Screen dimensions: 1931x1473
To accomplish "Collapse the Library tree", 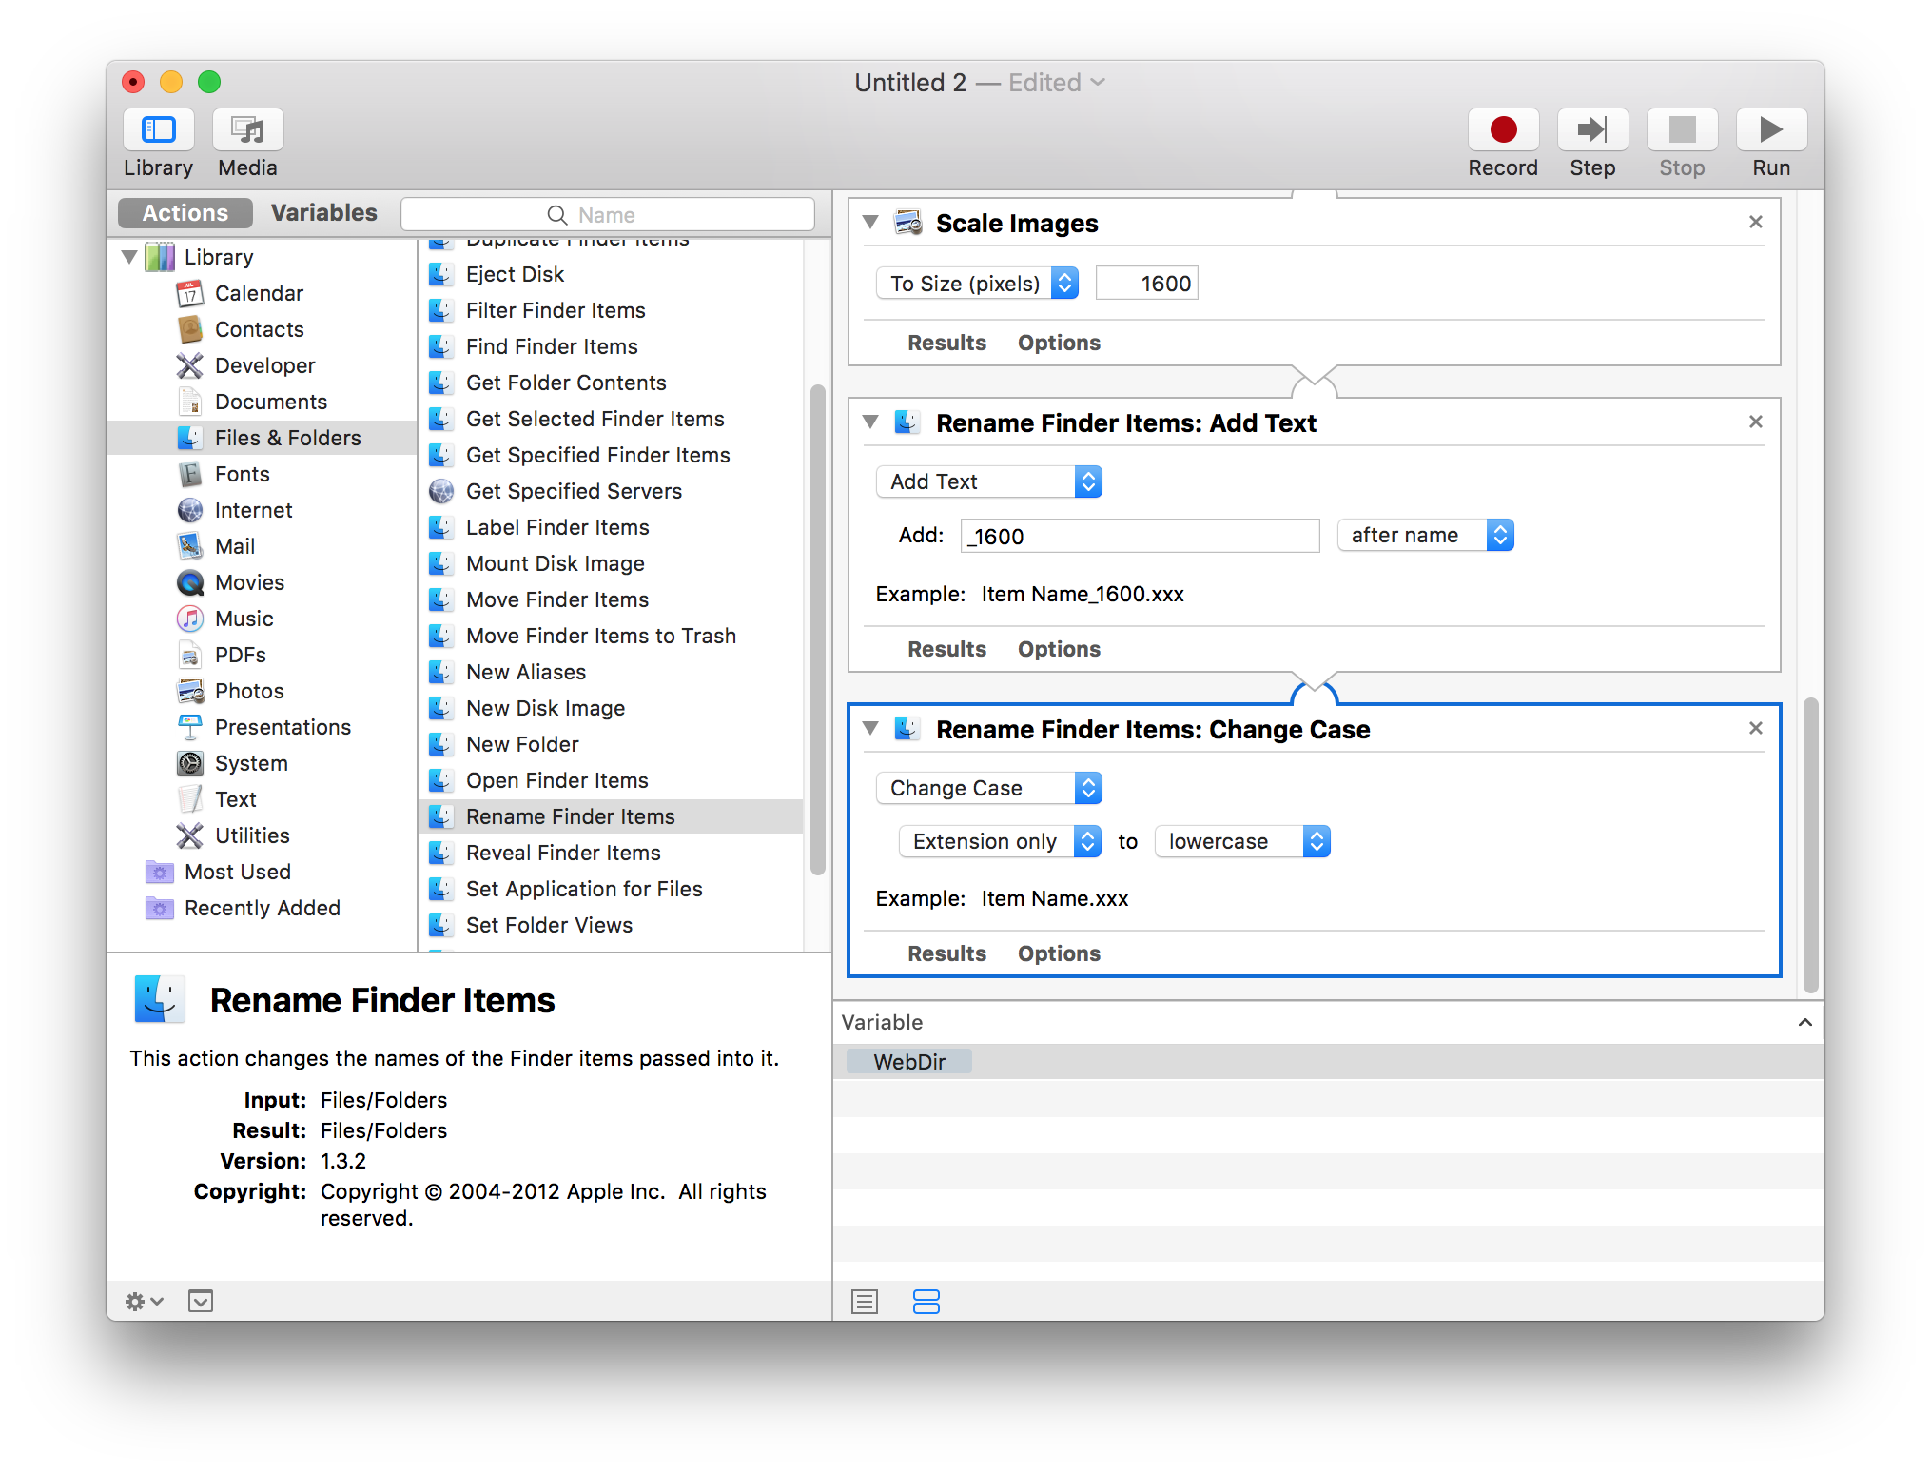I will tap(130, 257).
